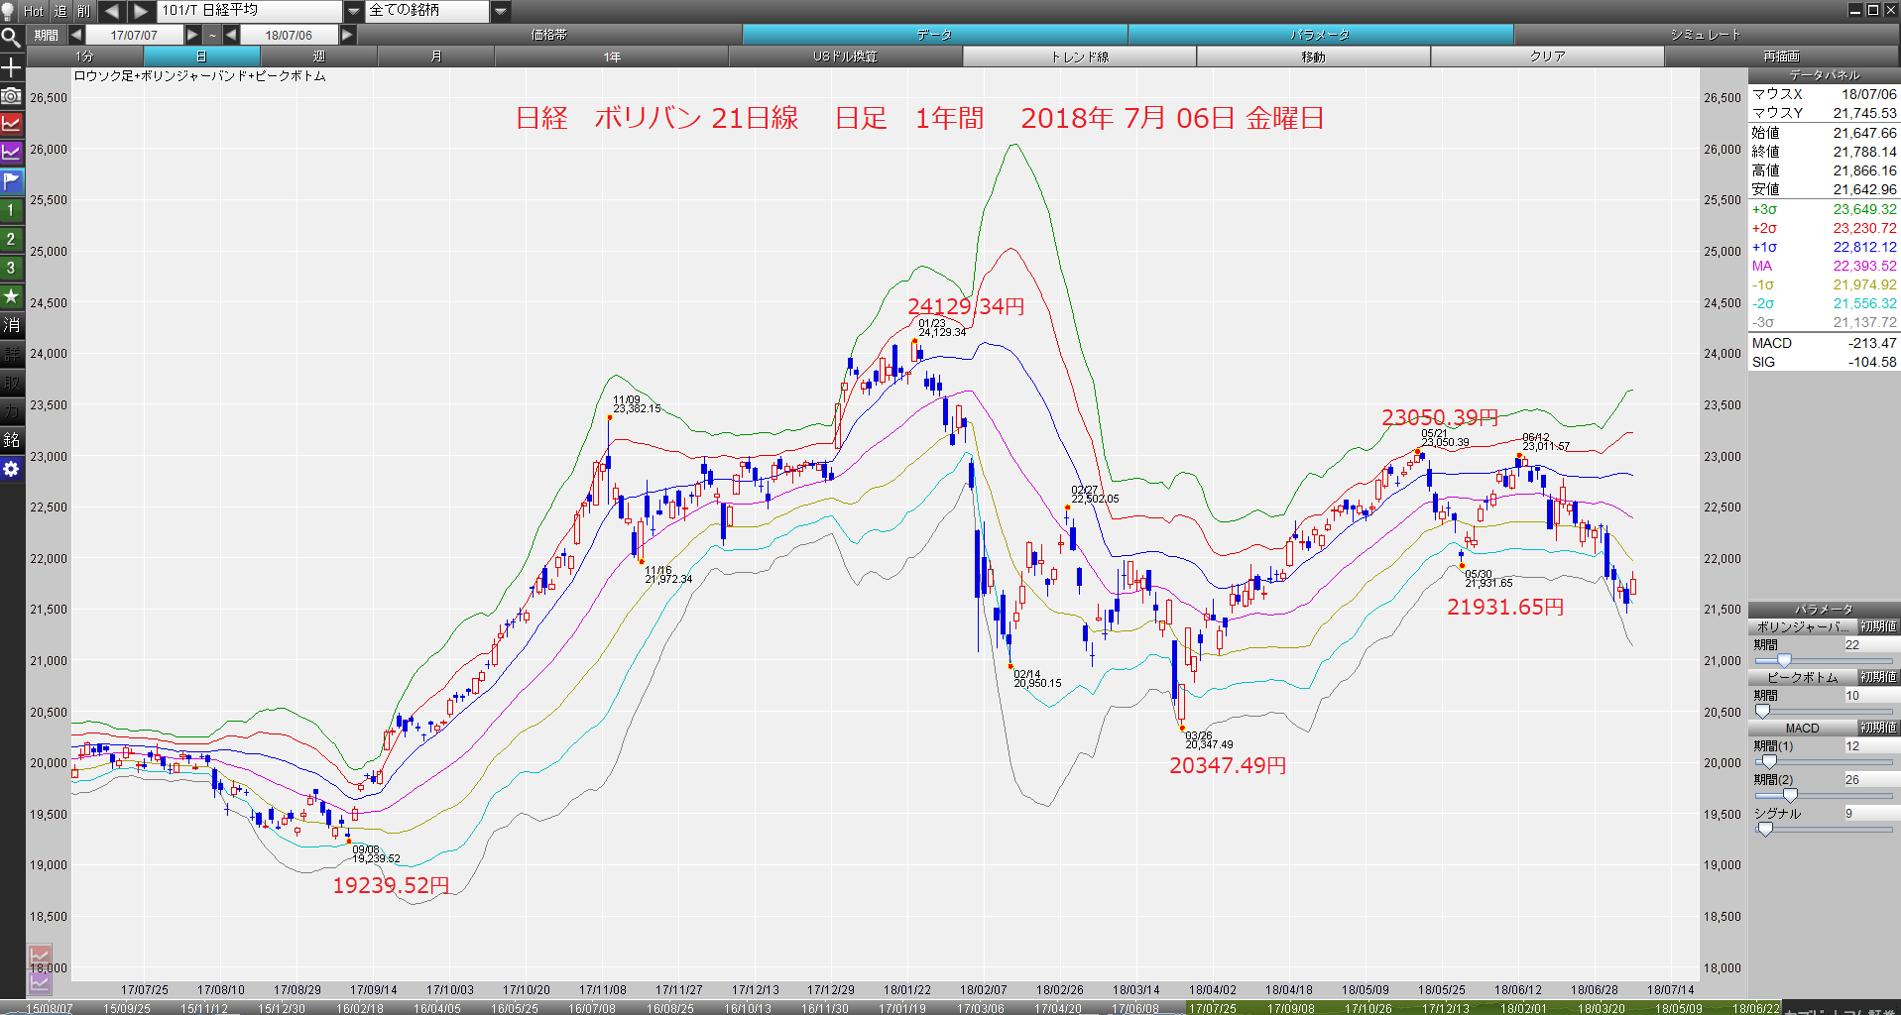Reset Bollinger band to 初期値

point(1878,626)
